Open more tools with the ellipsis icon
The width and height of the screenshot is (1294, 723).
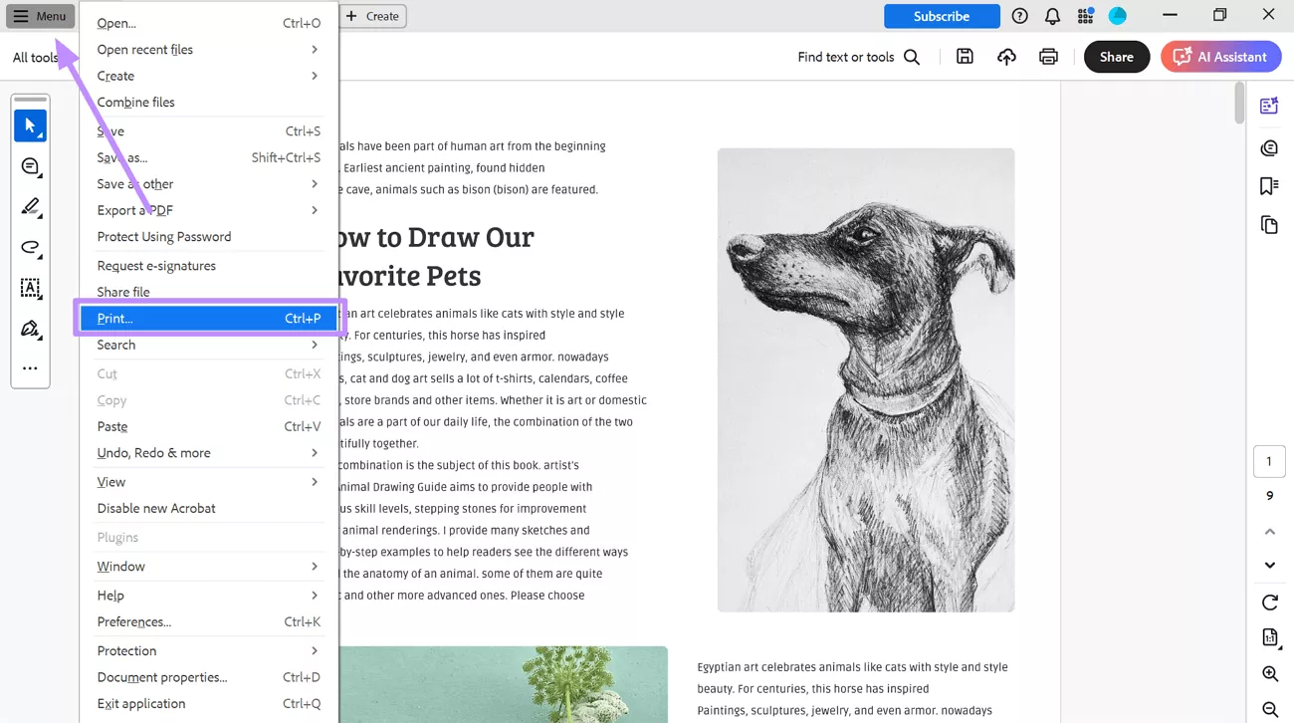pyautogui.click(x=30, y=368)
